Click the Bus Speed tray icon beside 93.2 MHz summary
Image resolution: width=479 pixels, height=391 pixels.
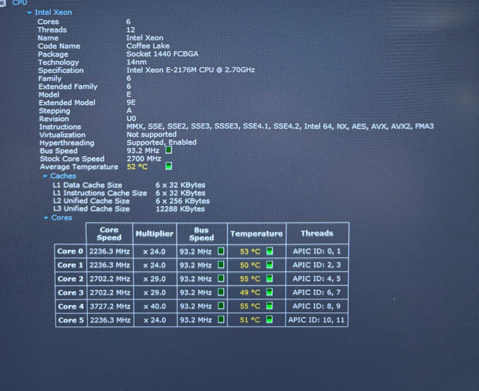click(x=168, y=149)
